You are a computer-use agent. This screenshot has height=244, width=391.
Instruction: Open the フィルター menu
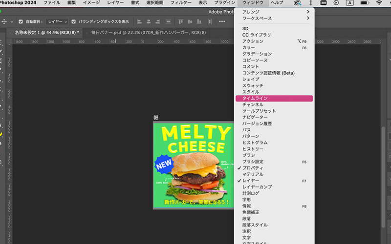(180, 3)
